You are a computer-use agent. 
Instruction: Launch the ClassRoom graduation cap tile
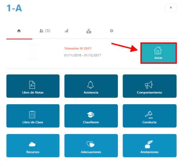pyautogui.click(x=91, y=116)
